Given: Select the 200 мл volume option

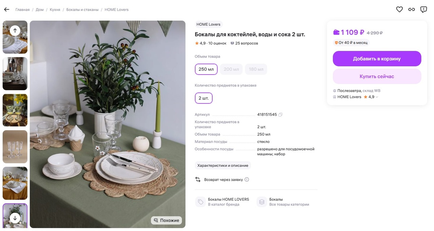Looking at the screenshot, I should (x=231, y=69).
